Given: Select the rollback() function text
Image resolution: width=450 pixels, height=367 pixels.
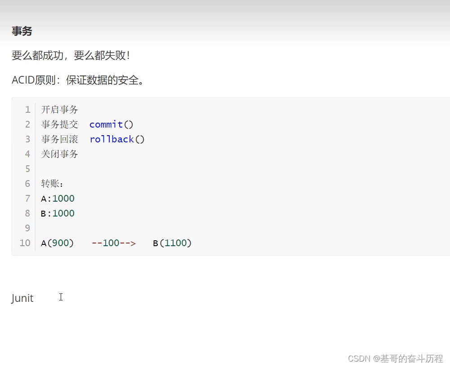Looking at the screenshot, I should pos(117,139).
